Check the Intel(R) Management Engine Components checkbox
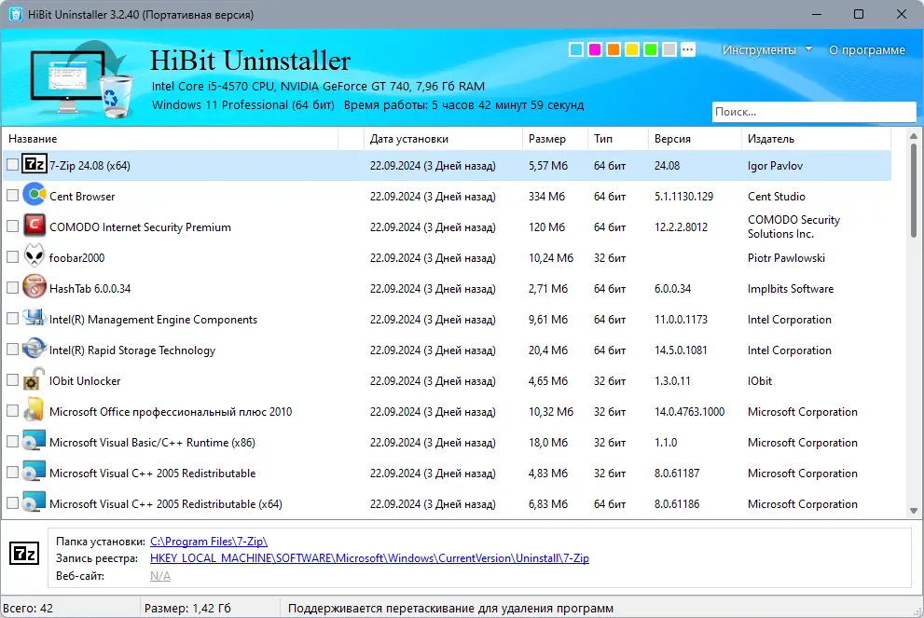This screenshot has width=924, height=618. [12, 319]
